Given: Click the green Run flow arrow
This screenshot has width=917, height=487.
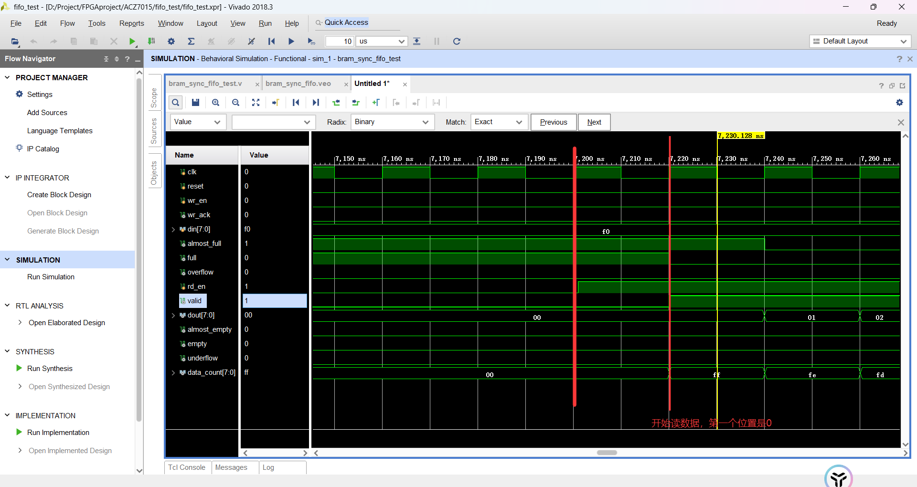Looking at the screenshot, I should (x=132, y=42).
